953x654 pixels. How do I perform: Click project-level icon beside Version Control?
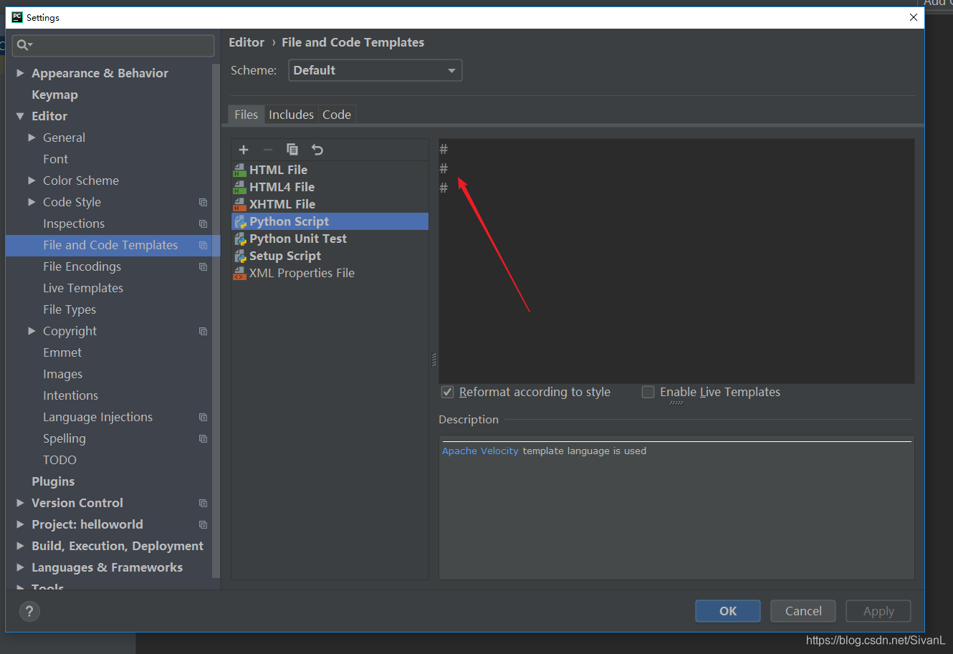pyautogui.click(x=203, y=504)
